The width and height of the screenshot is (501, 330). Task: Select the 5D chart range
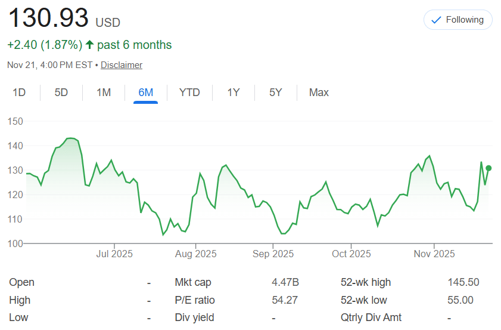(x=61, y=92)
